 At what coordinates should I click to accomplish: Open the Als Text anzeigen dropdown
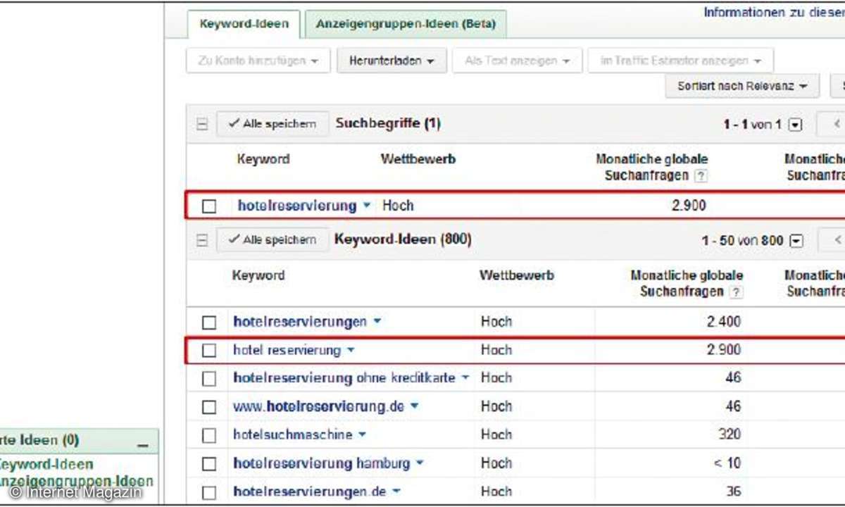517,61
